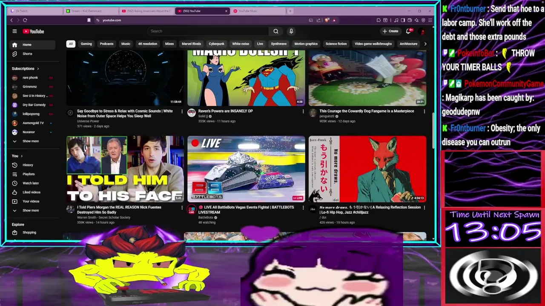Click the YouTube logo

click(x=34, y=31)
